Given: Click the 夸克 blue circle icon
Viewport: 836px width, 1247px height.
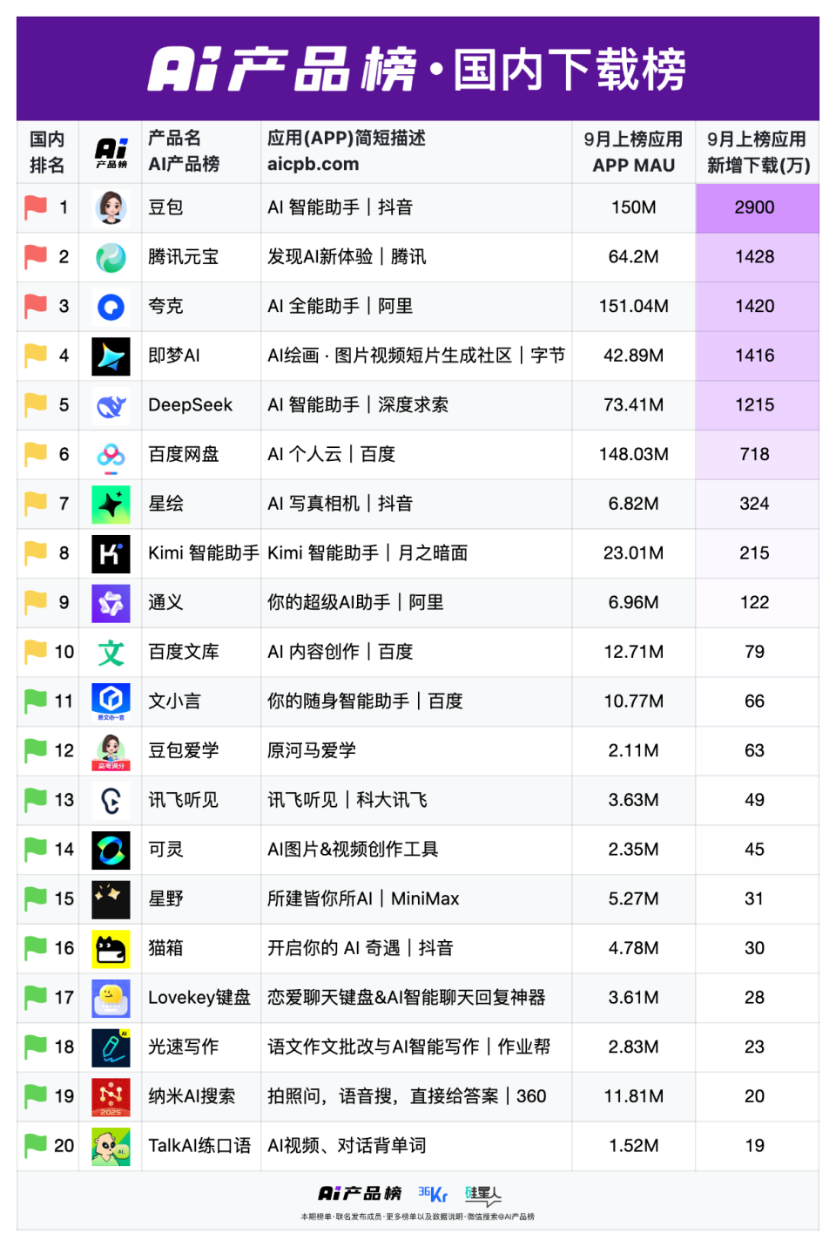Looking at the screenshot, I should 111,307.
